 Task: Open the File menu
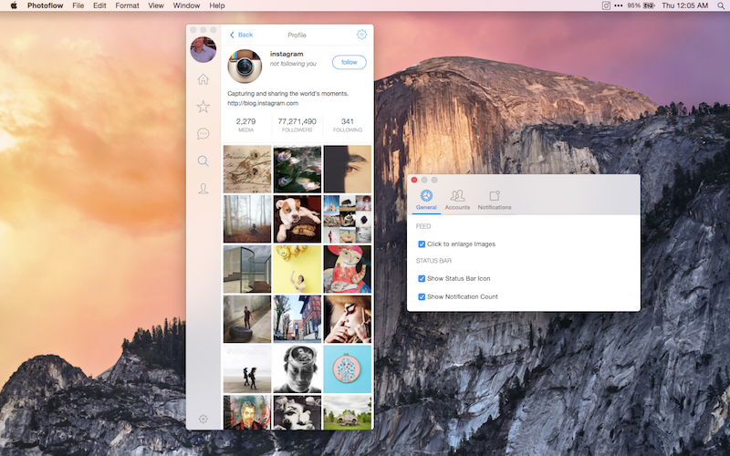click(x=78, y=5)
